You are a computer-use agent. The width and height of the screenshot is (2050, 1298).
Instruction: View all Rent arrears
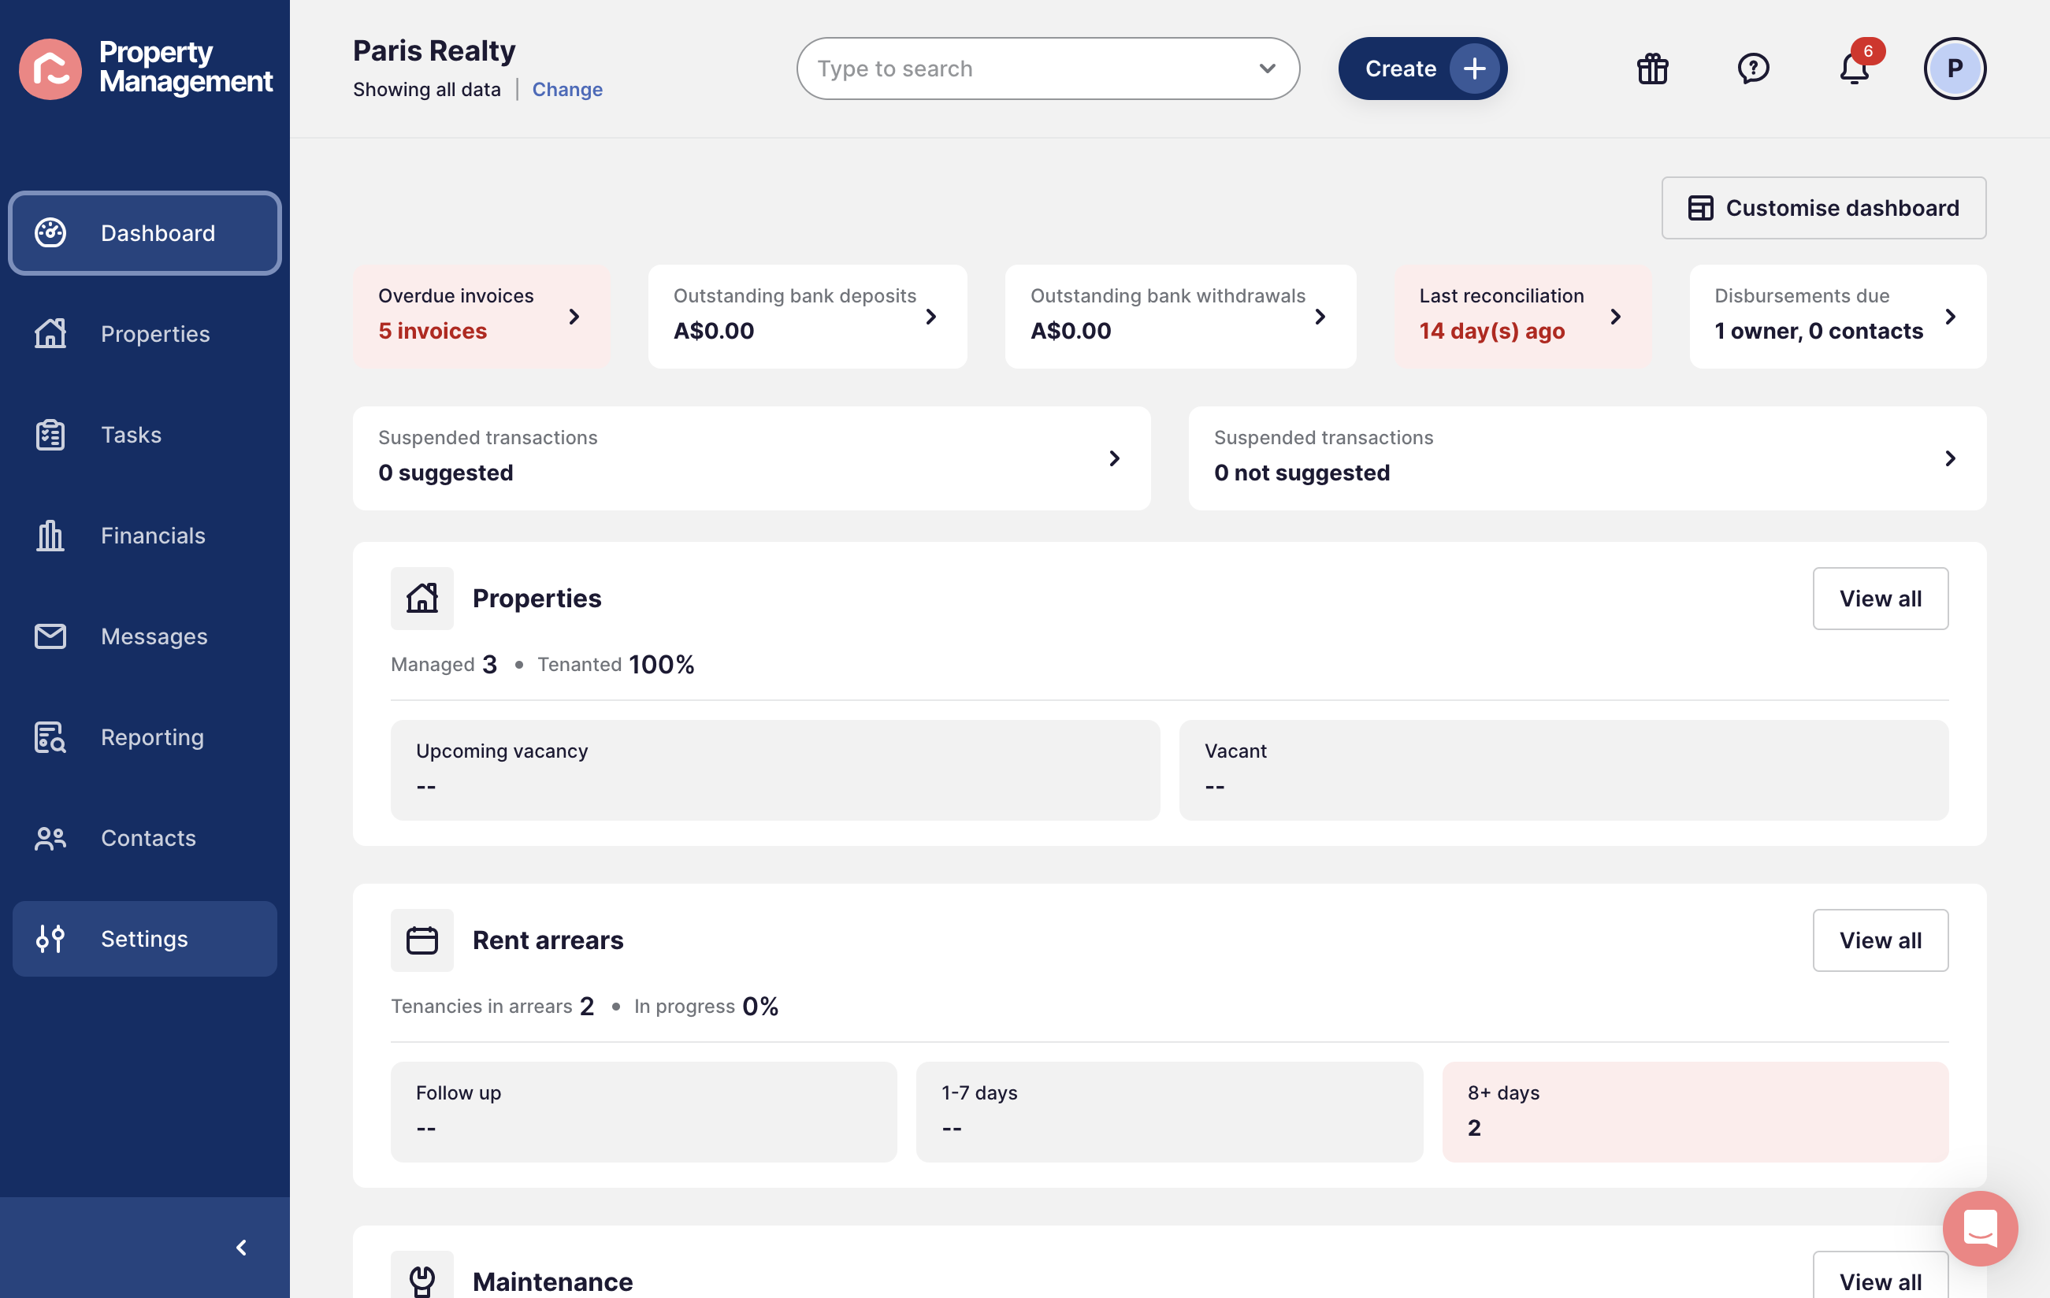pyautogui.click(x=1880, y=940)
